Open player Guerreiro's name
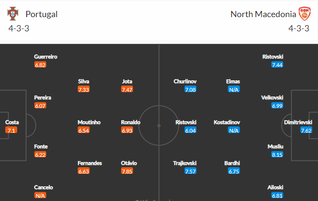318x201 pixels. [46, 57]
